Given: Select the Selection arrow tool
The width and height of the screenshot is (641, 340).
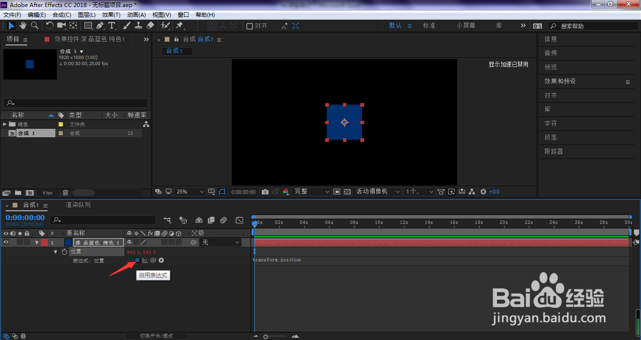Looking at the screenshot, I should 11,25.
